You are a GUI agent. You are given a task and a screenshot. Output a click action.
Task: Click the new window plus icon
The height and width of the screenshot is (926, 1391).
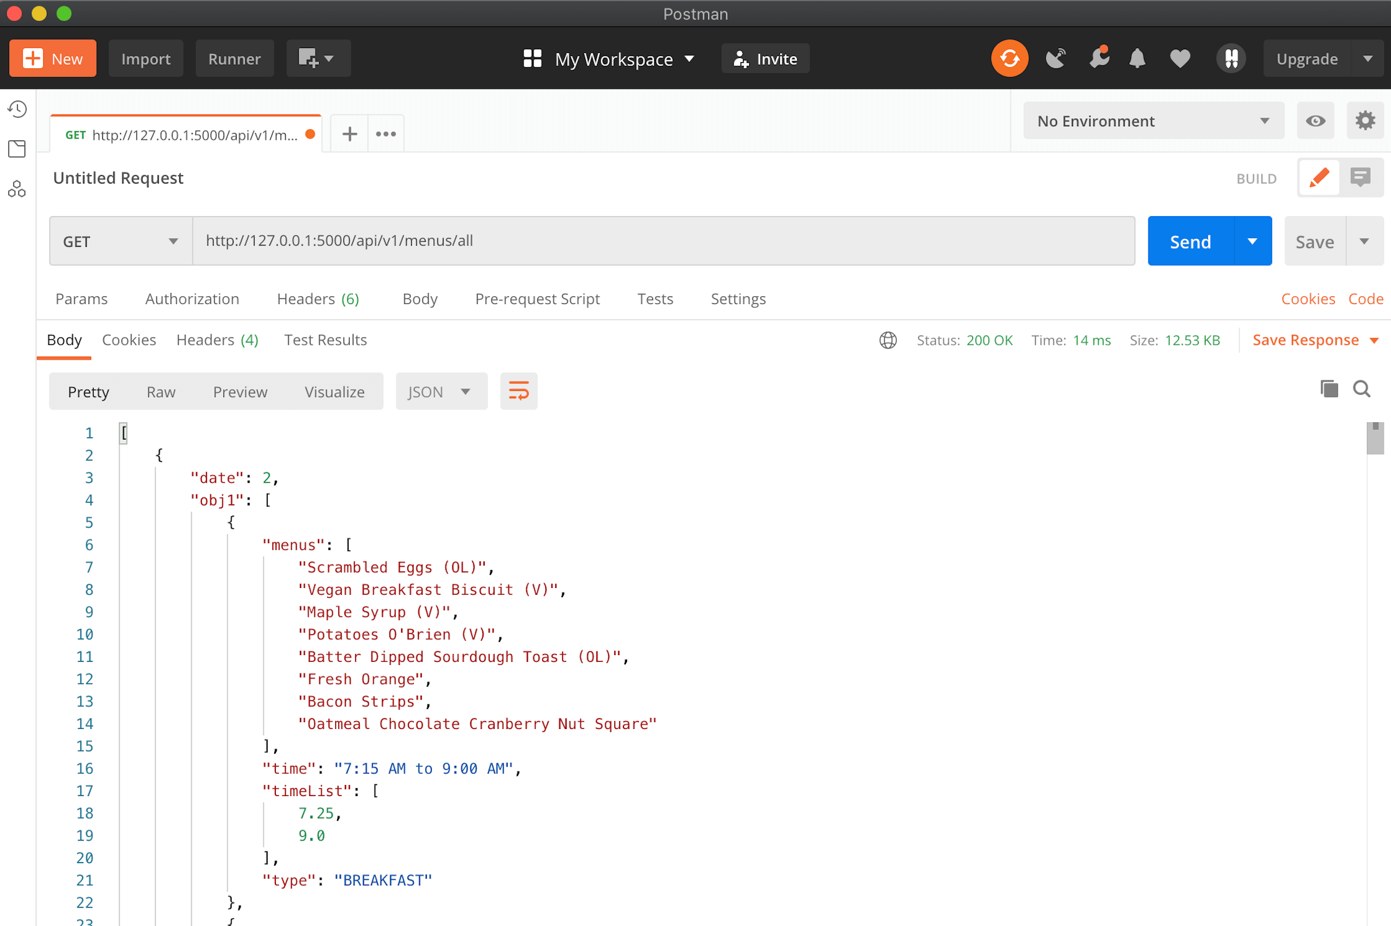pos(308,59)
